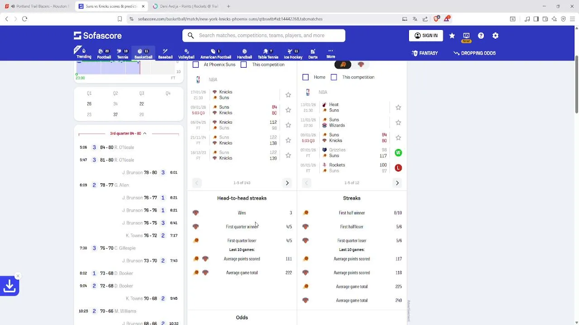Click the red L result badge

tap(398, 168)
